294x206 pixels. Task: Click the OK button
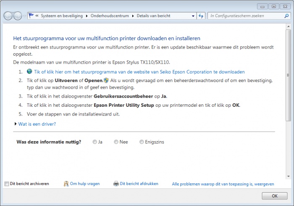(275, 196)
